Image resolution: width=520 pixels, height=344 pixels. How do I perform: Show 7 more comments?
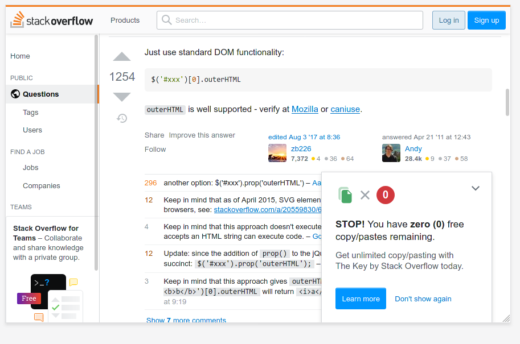(x=186, y=320)
